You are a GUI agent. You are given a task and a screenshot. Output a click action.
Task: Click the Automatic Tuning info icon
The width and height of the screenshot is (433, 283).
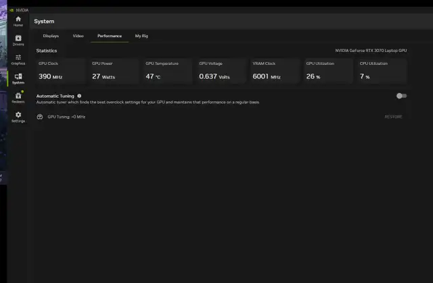tap(79, 96)
